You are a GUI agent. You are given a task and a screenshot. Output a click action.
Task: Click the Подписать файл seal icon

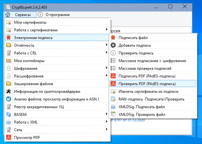pos(113,38)
